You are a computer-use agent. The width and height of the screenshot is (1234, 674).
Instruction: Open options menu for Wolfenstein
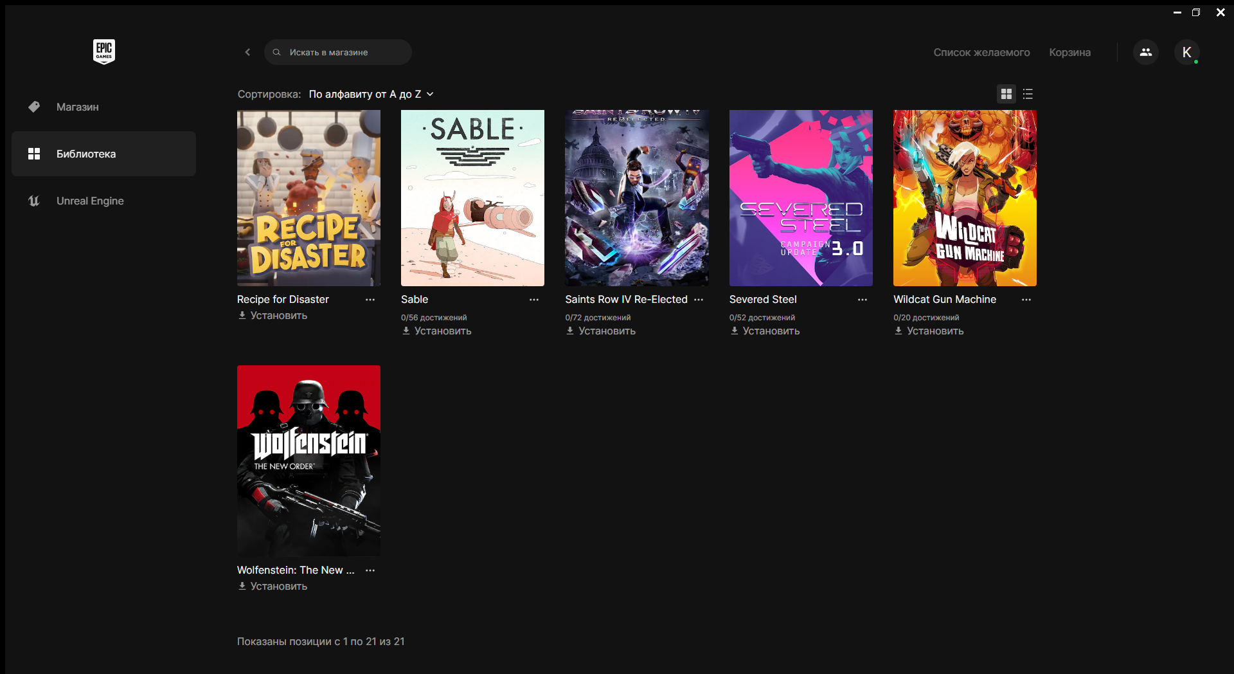pyautogui.click(x=370, y=570)
